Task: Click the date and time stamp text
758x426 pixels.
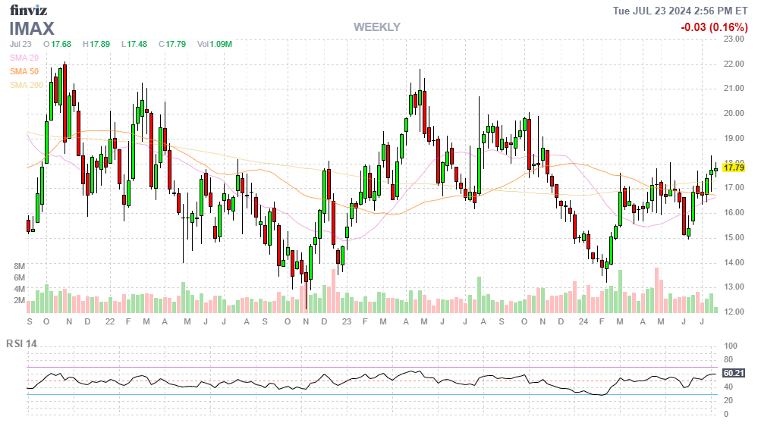Action: click(x=682, y=11)
